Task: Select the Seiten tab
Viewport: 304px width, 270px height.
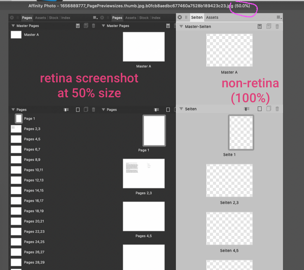Action: click(x=197, y=18)
